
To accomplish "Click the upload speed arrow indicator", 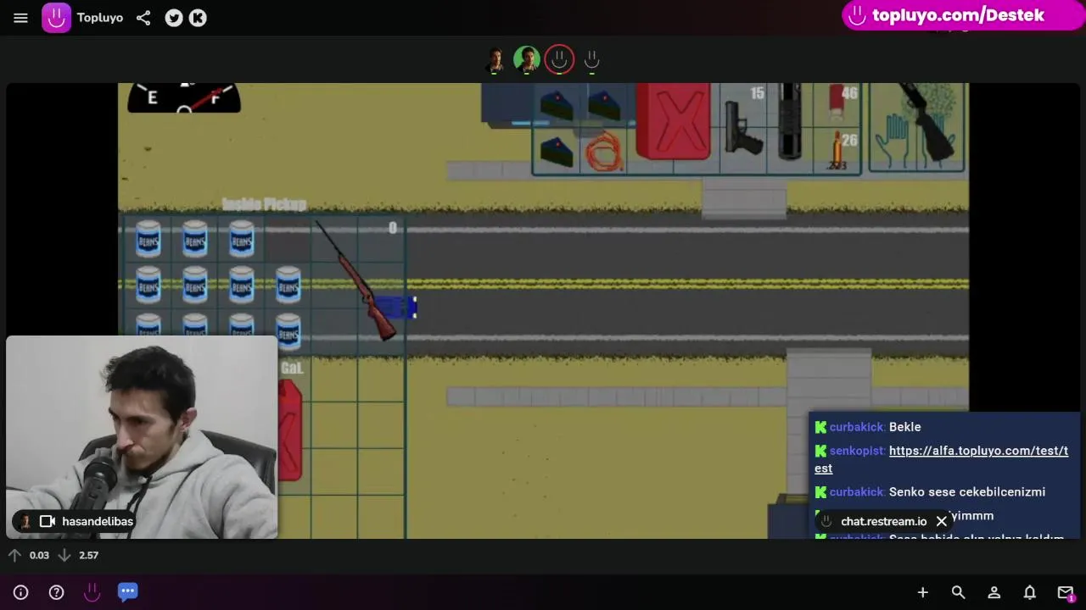I will (14, 555).
